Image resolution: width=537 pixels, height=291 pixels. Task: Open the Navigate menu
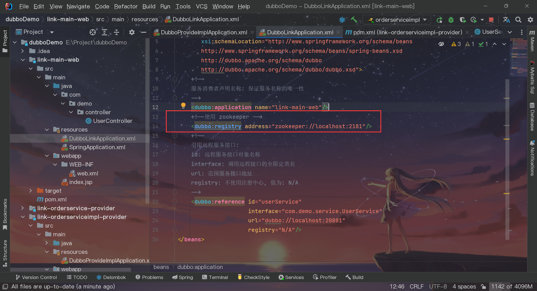(x=78, y=6)
